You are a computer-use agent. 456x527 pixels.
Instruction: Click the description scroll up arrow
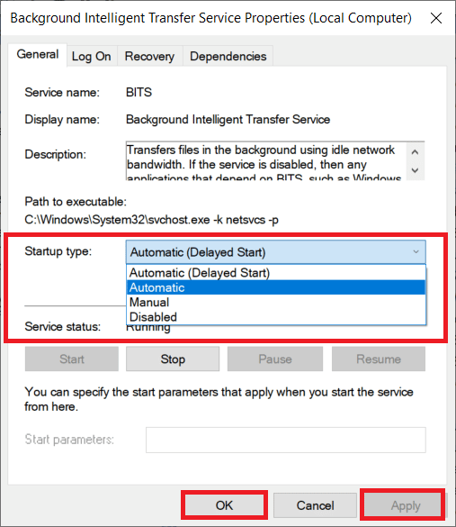coord(415,152)
